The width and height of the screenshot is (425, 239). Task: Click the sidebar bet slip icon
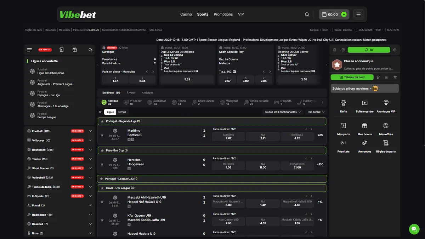pos(62,50)
